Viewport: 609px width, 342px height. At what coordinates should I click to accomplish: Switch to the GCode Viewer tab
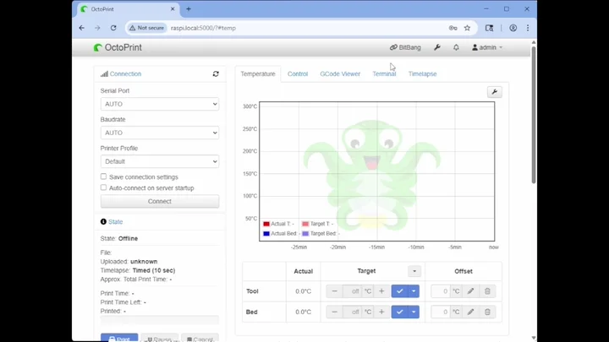coord(340,73)
